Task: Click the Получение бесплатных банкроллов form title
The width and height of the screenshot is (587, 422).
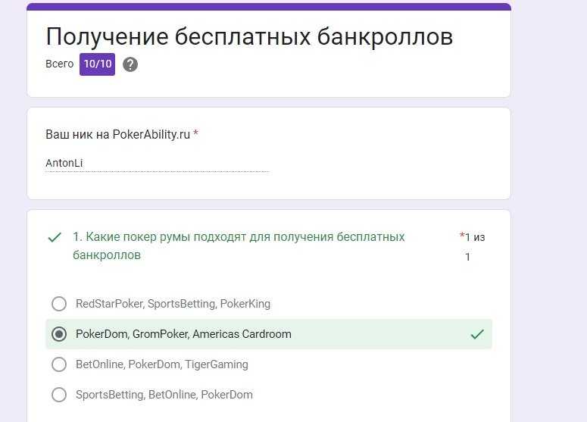Action: coord(249,37)
